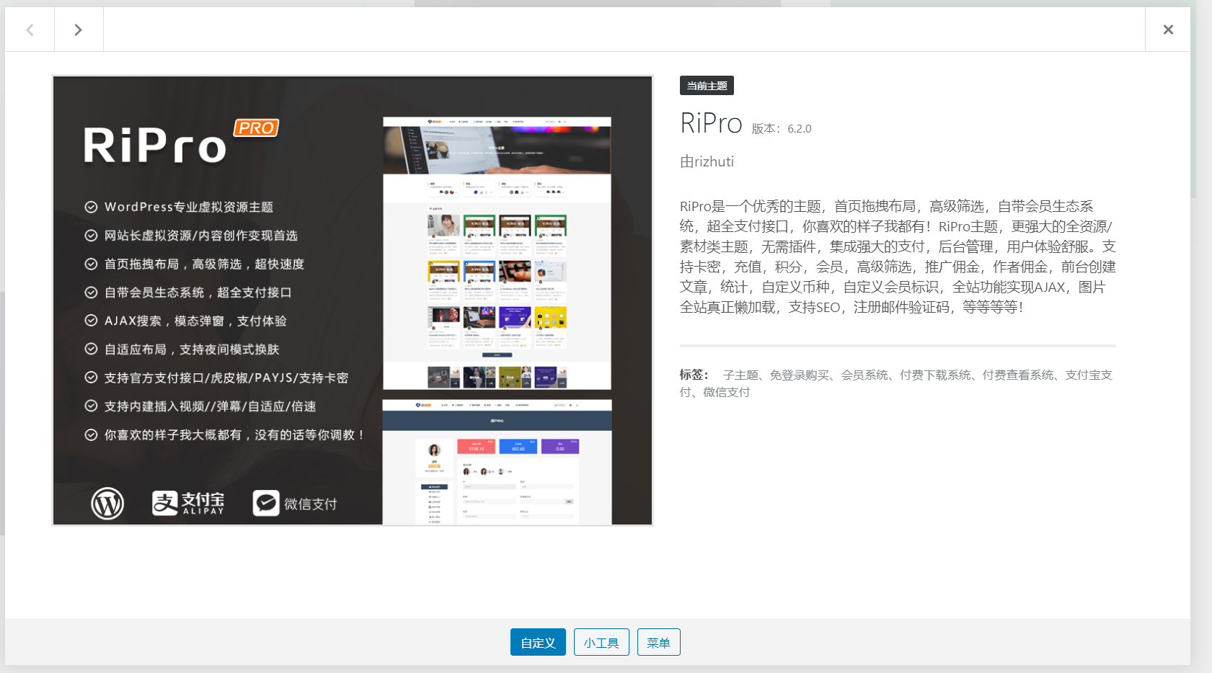Go to the previous theme arrow
This screenshot has height=673, width=1212.
(30, 30)
